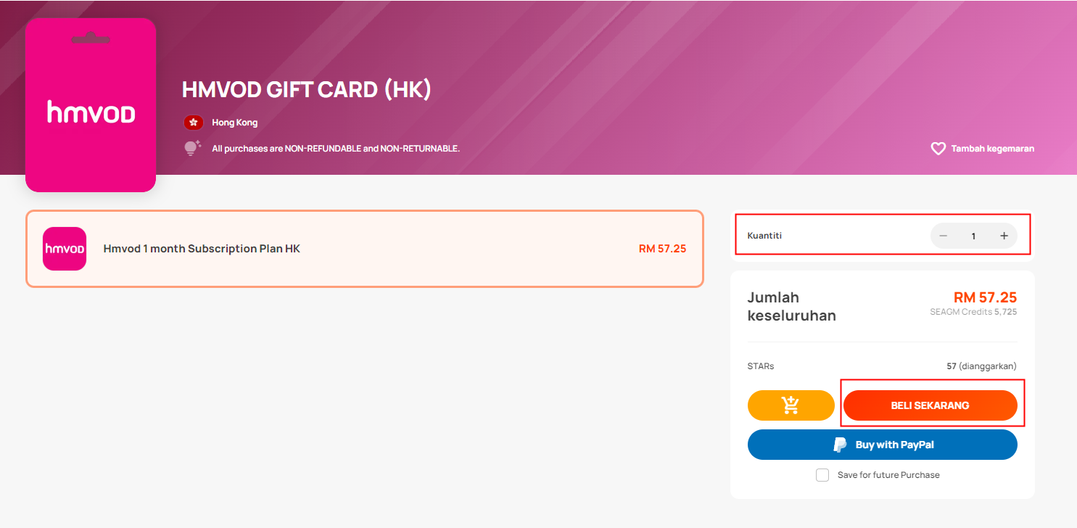Screen dimensions: 1077x528
Task: Click the large hmvod gift card image
Action: 91,105
